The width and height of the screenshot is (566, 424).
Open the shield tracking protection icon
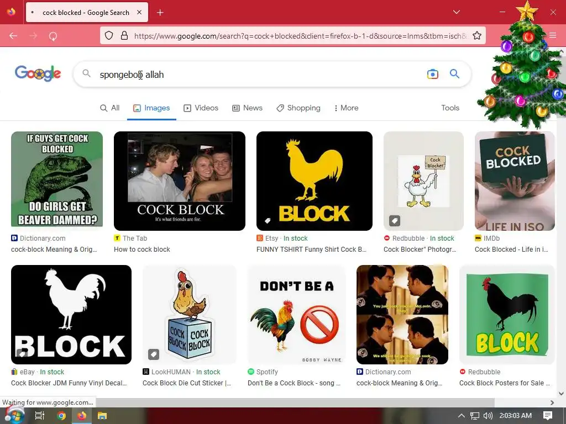[109, 35]
